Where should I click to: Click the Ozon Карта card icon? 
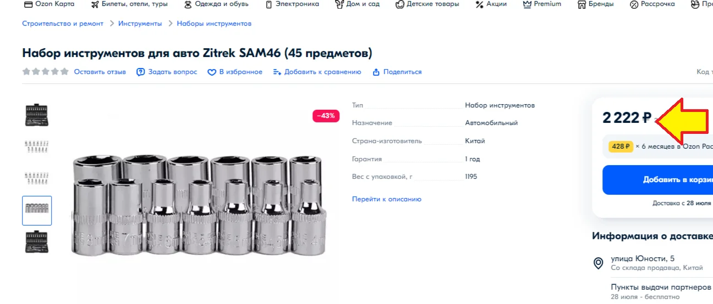pyautogui.click(x=28, y=4)
